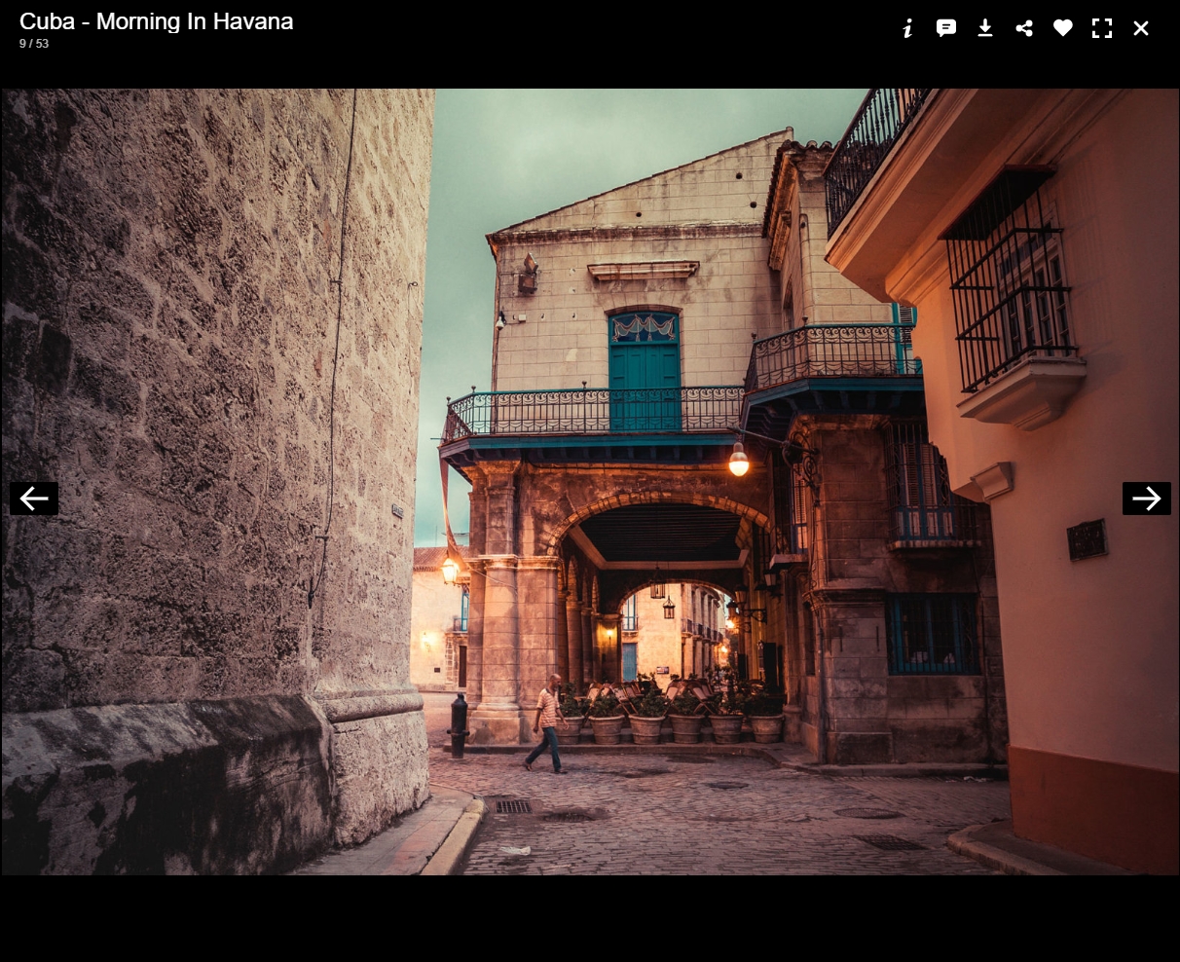
Task: Click the barred window on the pink building
Action: pyautogui.click(x=1013, y=292)
